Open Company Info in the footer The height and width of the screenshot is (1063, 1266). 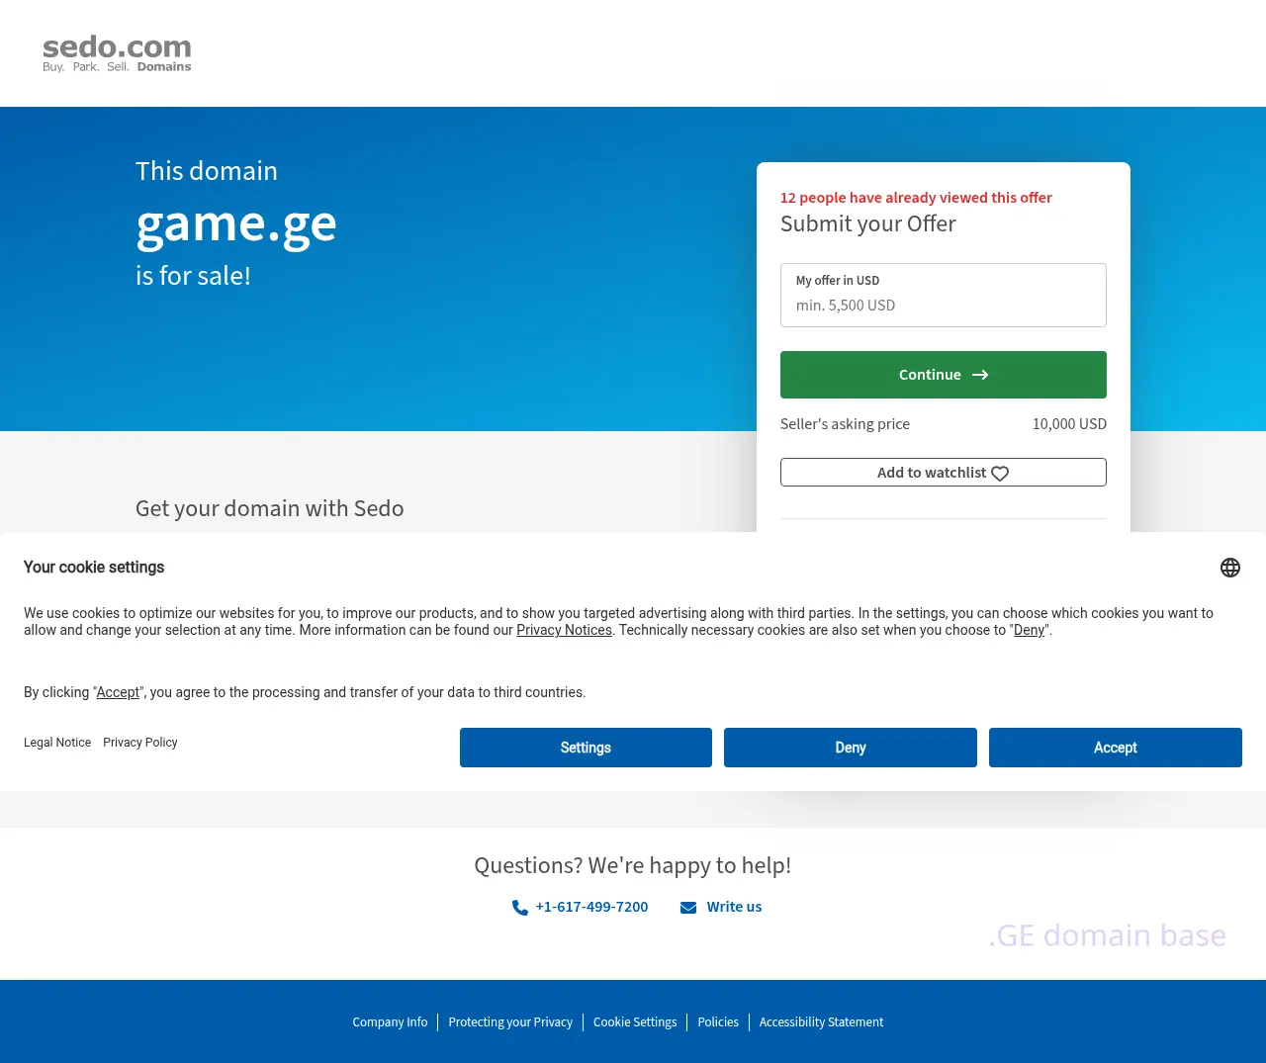(x=390, y=1022)
